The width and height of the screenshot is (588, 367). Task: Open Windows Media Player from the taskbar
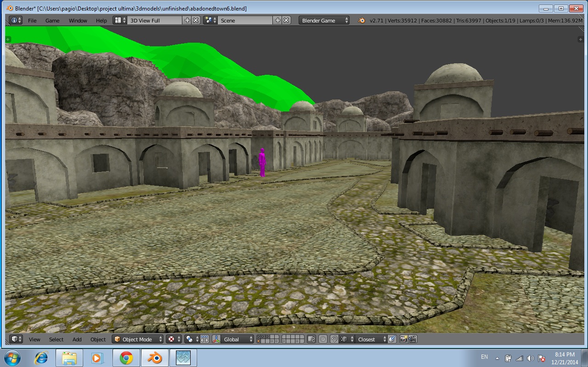(97, 358)
